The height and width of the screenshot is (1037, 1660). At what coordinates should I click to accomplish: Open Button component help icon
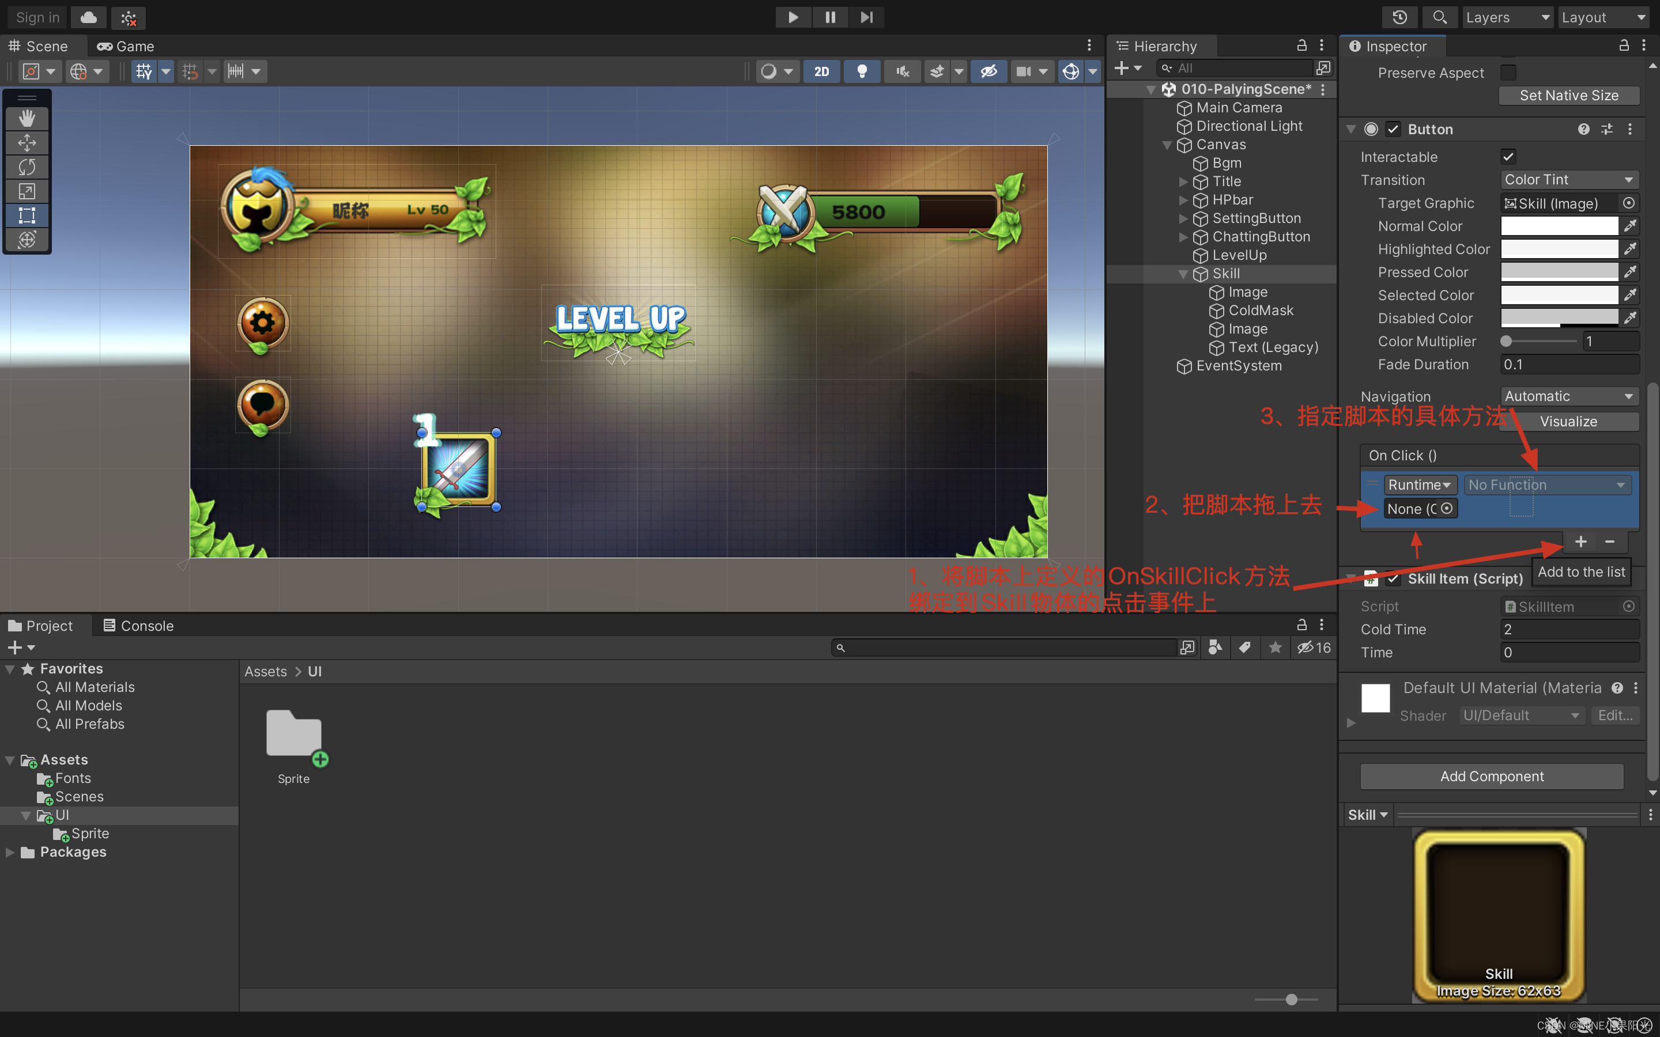(1584, 129)
